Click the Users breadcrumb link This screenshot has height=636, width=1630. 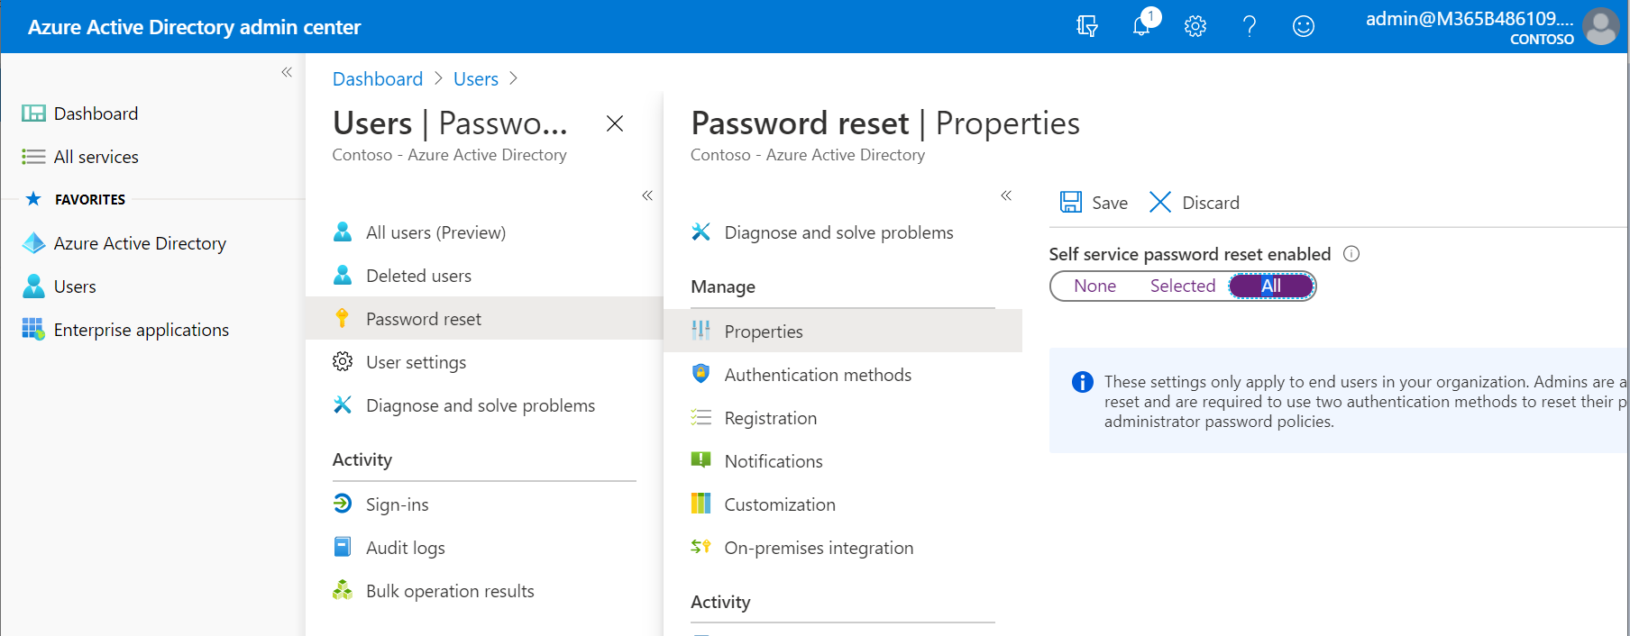[x=476, y=79]
